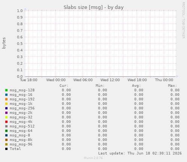Screen dimensions: 187x162
Task: Select the msg_msg-8k legend label
Action: (x=21, y=140)
